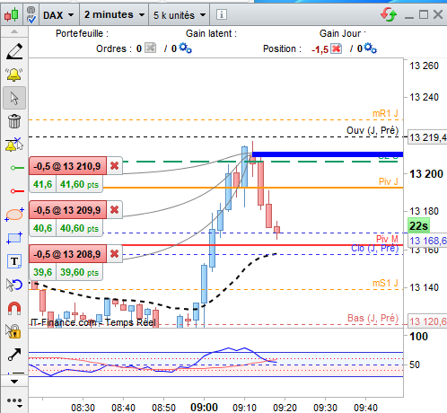
Task: Click the delete alerts bell icon
Action: click(x=14, y=145)
